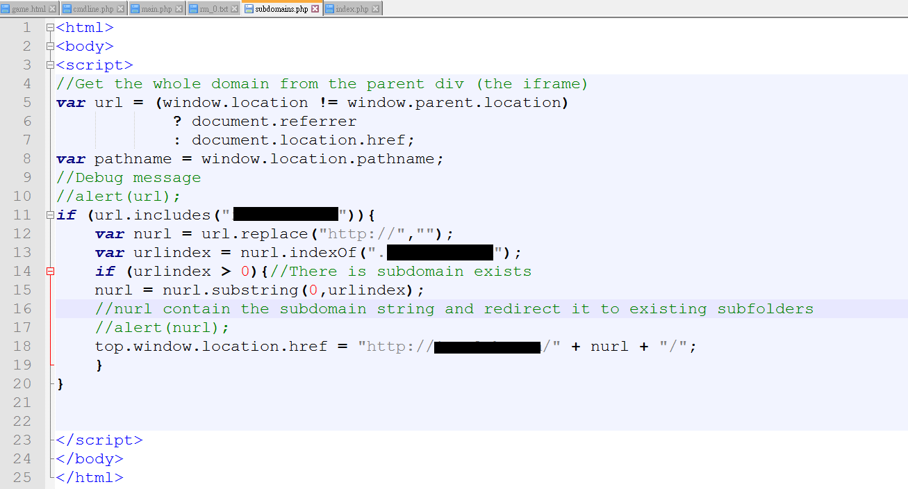Screen dimensions: 908x489
Task: Click line number 16 in the margin
Action: (22, 309)
